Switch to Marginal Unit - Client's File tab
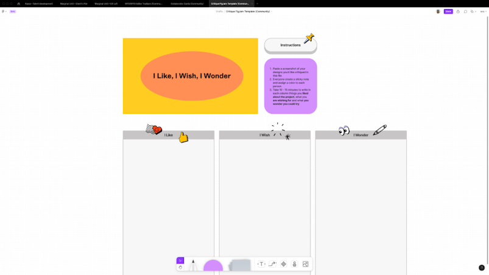Image resolution: width=489 pixels, height=275 pixels. (x=74, y=4)
